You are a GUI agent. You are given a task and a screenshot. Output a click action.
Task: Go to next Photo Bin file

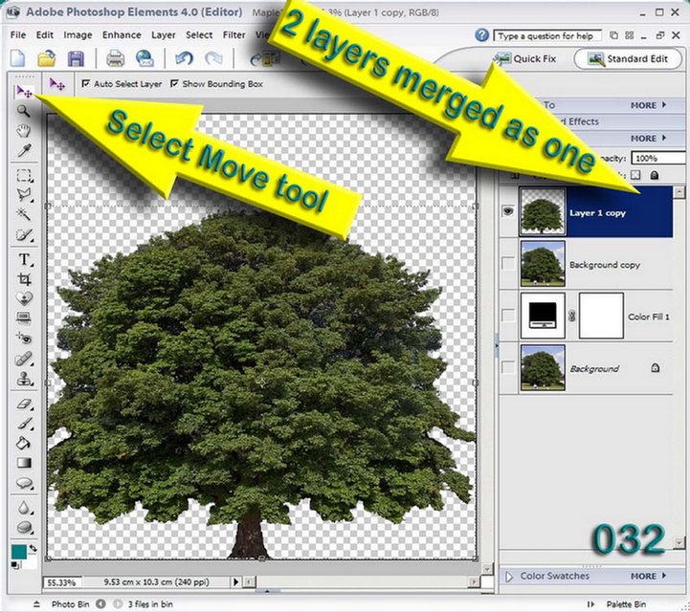pos(118,604)
